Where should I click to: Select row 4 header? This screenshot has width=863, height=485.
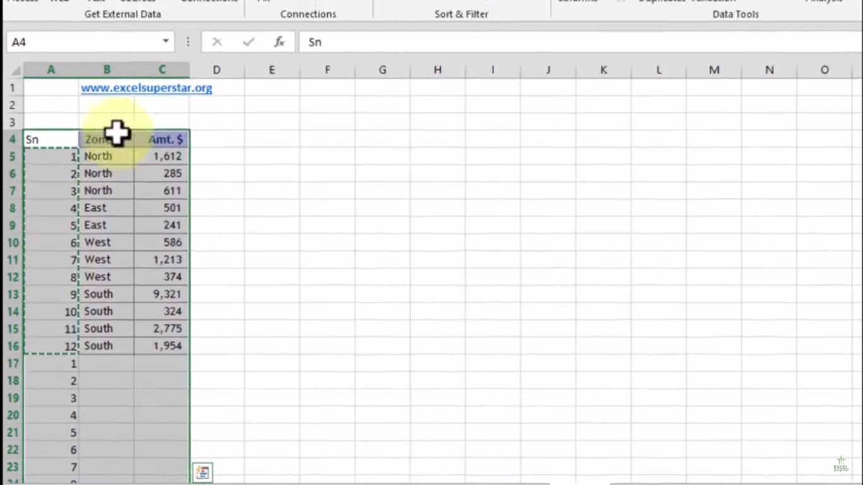[13, 139]
